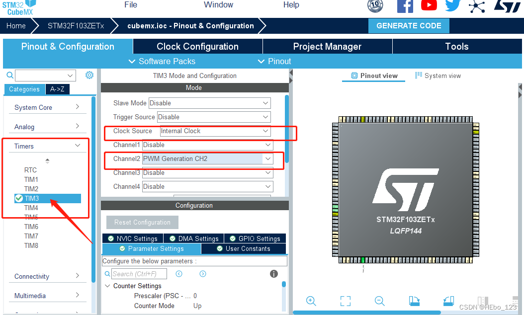This screenshot has height=315, width=524.
Task: Open the Software Packs dropdown
Action: [x=162, y=62]
